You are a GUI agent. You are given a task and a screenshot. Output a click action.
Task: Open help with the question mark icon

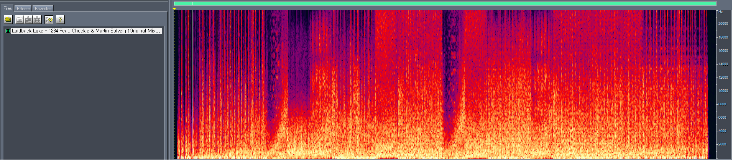point(60,19)
